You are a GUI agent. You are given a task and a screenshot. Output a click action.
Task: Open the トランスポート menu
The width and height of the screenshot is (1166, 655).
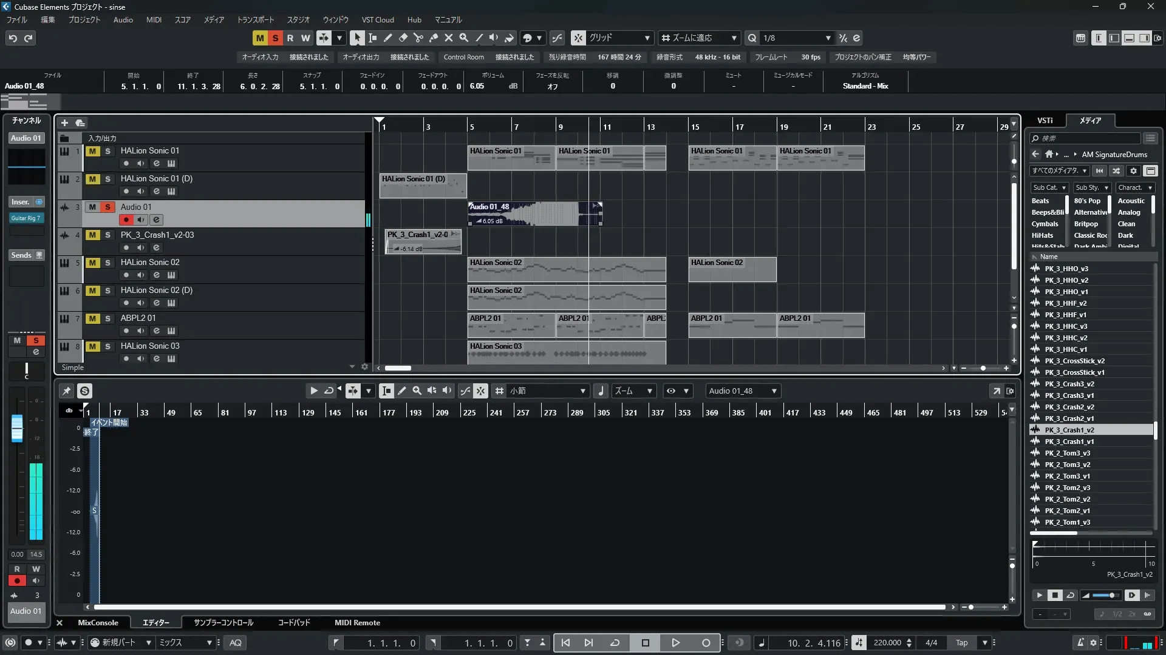coord(255,19)
